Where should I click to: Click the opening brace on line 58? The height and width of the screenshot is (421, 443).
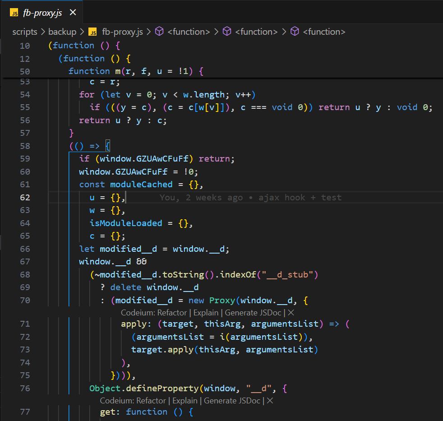[108, 146]
